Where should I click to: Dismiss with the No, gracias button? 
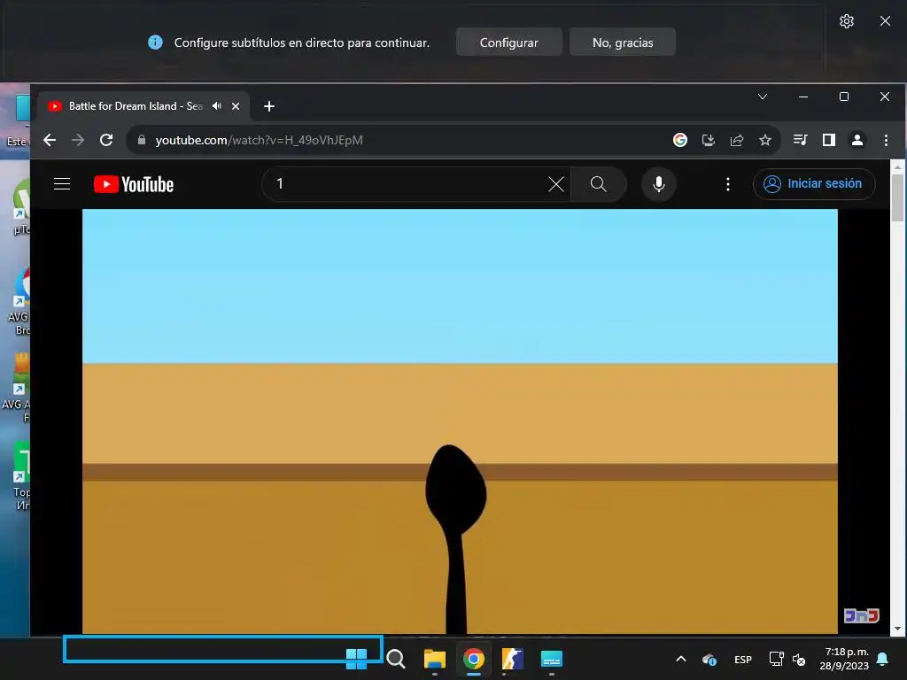click(623, 42)
